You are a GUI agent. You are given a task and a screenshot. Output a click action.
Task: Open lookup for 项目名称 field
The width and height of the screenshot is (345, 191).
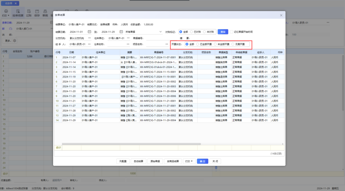[x=167, y=44]
